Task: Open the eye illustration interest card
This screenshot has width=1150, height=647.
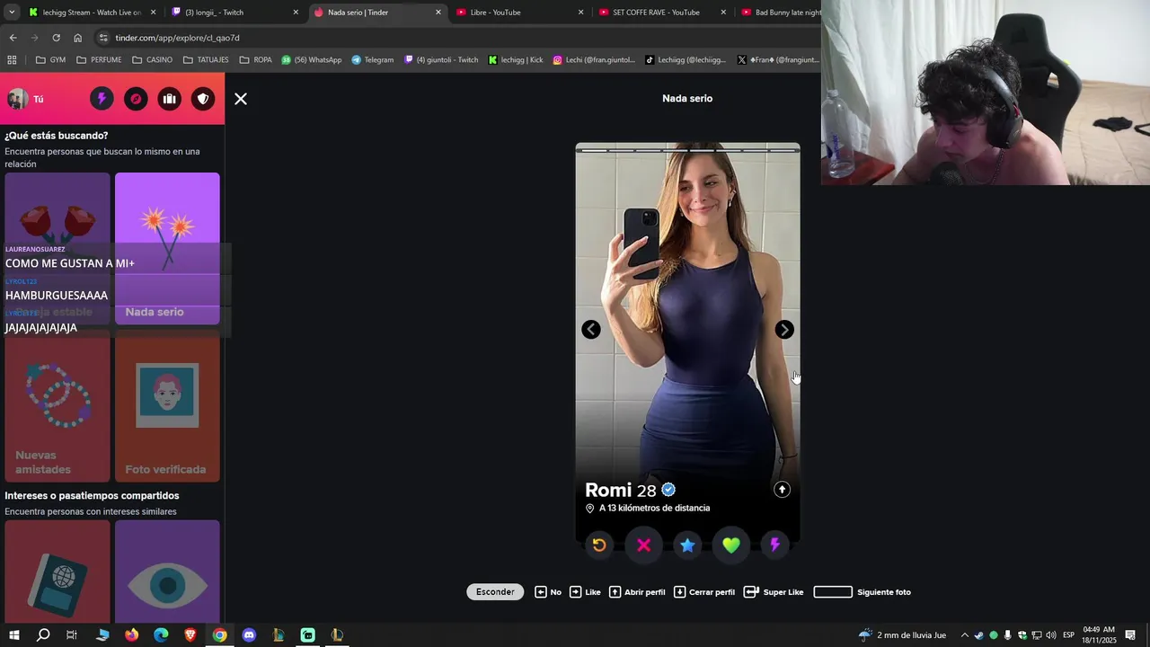Action: 167,572
